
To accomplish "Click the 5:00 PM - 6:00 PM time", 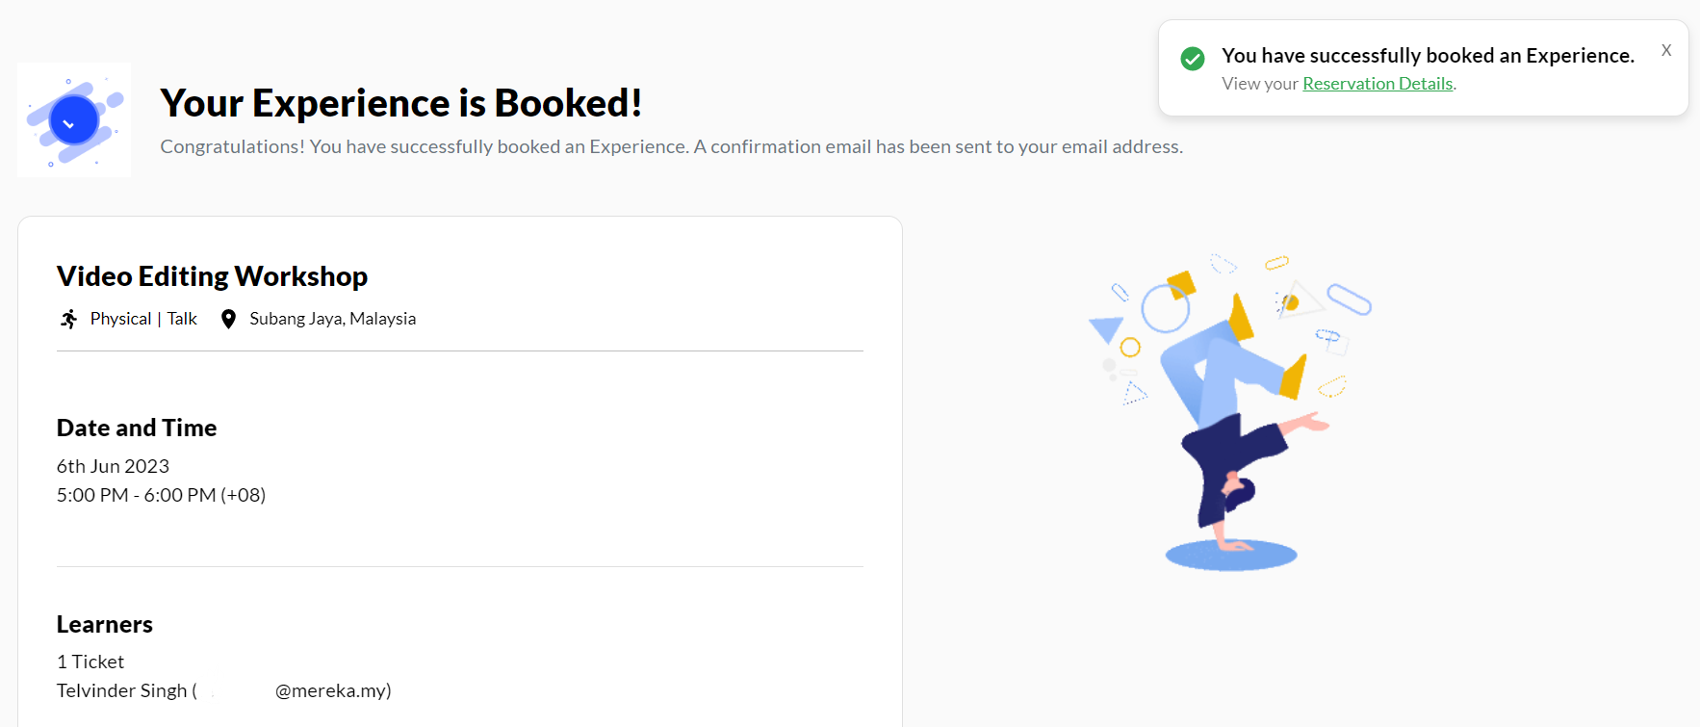I will [161, 495].
